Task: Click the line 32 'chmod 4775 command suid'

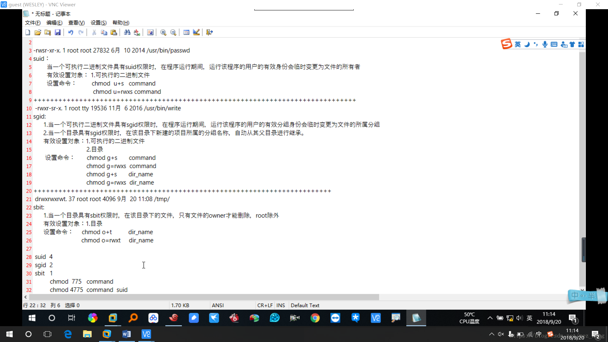Action: point(89,290)
